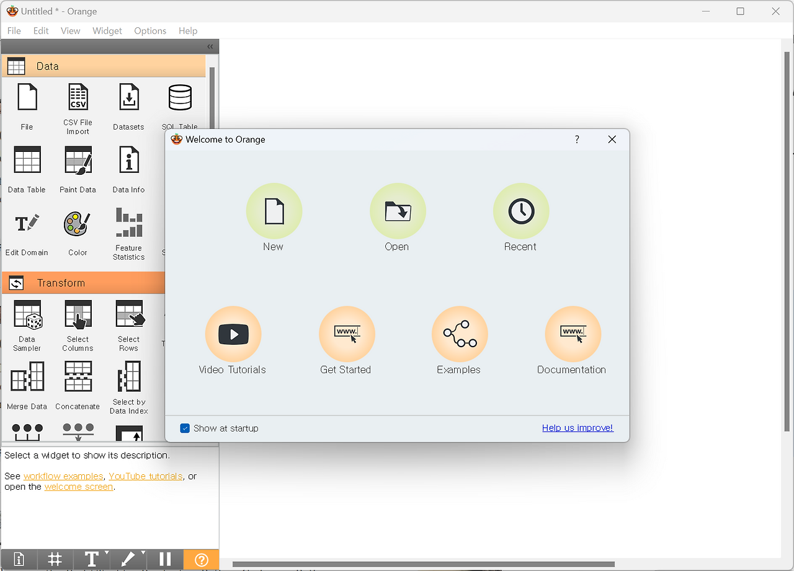This screenshot has height=571, width=794.
Task: Start a New workflow from welcome dialog
Action: [274, 211]
